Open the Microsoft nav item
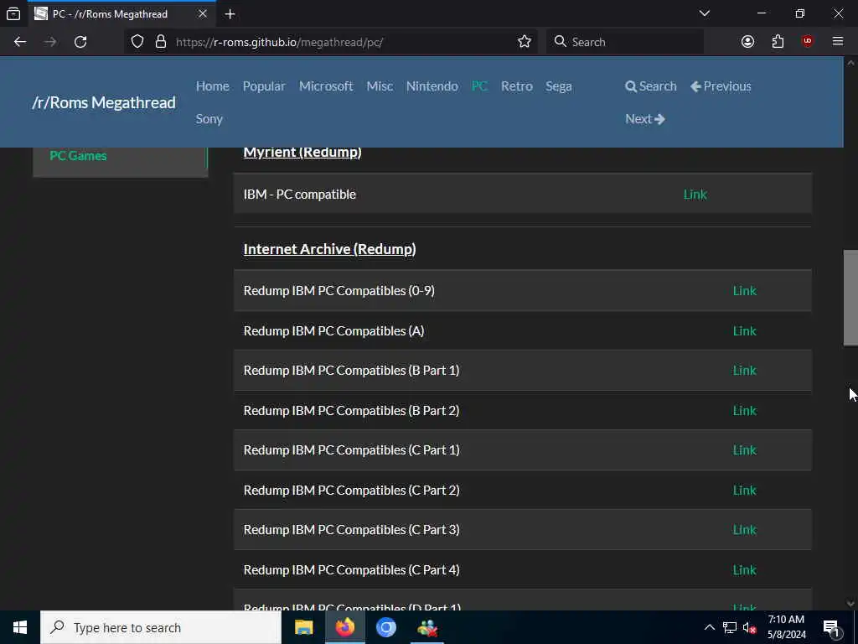This screenshot has height=644, width=858. (x=326, y=86)
